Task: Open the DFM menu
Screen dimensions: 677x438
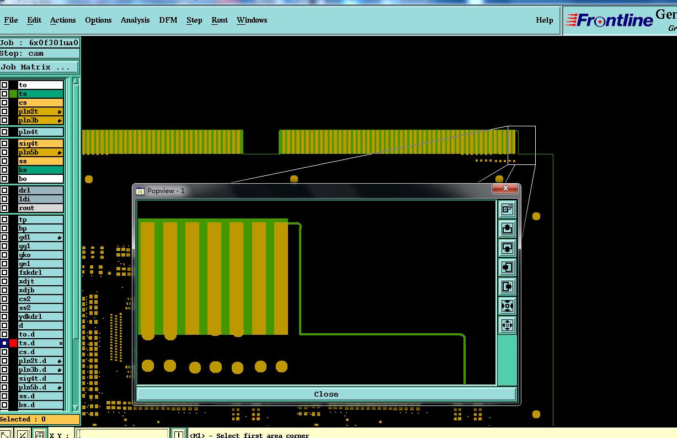Action: 168,20
